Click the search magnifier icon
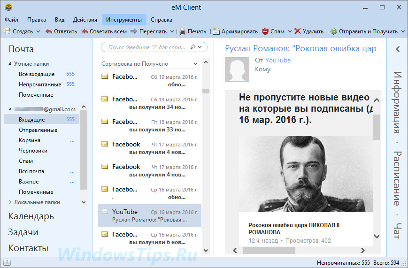This screenshot has height=268, width=408. [x=193, y=47]
